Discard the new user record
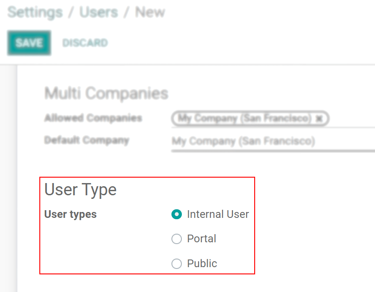 [x=85, y=42]
